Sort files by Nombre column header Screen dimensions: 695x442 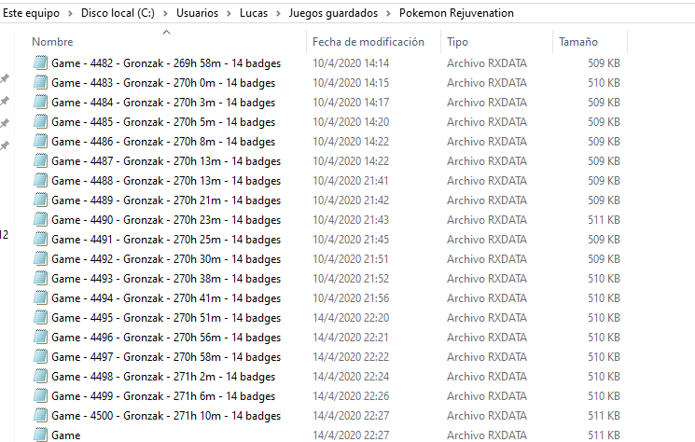click(52, 42)
